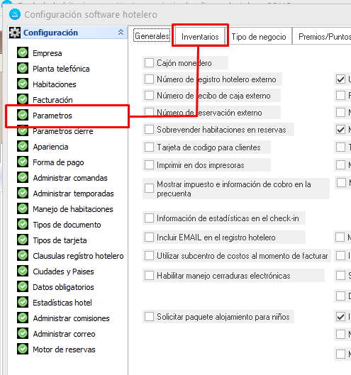The width and height of the screenshot is (351, 375).
Task: Select Clausulas registro hotelero
Action: [78, 256]
